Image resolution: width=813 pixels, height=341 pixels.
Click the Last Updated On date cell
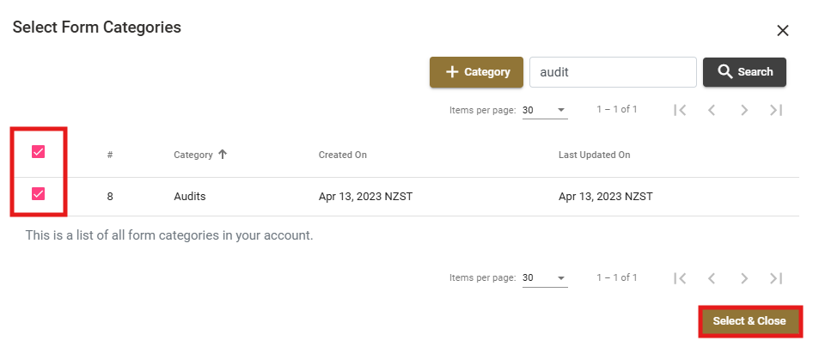tap(606, 197)
